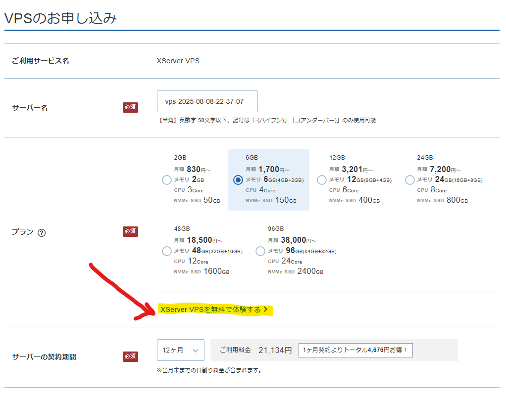Click the NVMe SSD 2400GB text

click(296, 271)
